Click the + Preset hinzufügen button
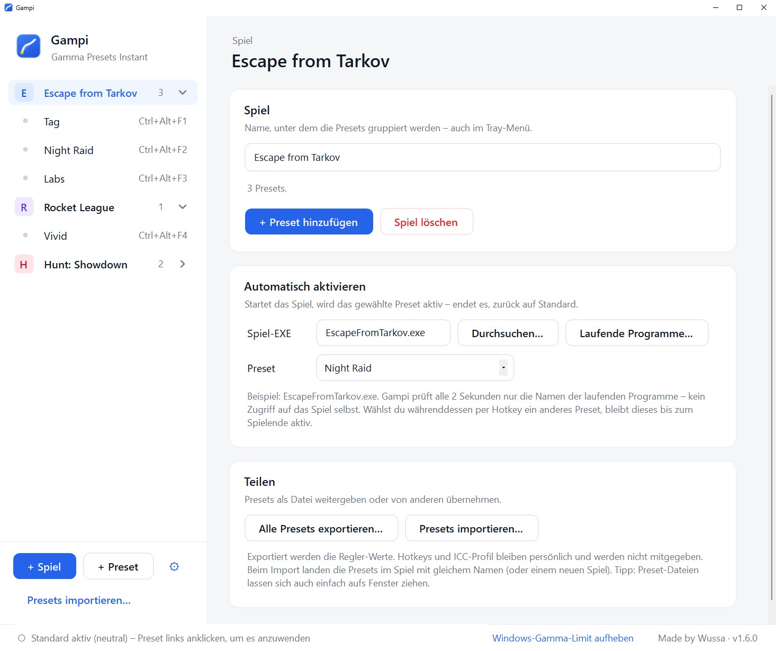Screen dimensions: 776x651 tap(309, 222)
